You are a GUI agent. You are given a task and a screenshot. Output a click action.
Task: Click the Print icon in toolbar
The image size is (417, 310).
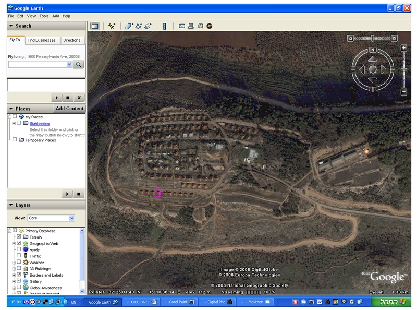191,26
